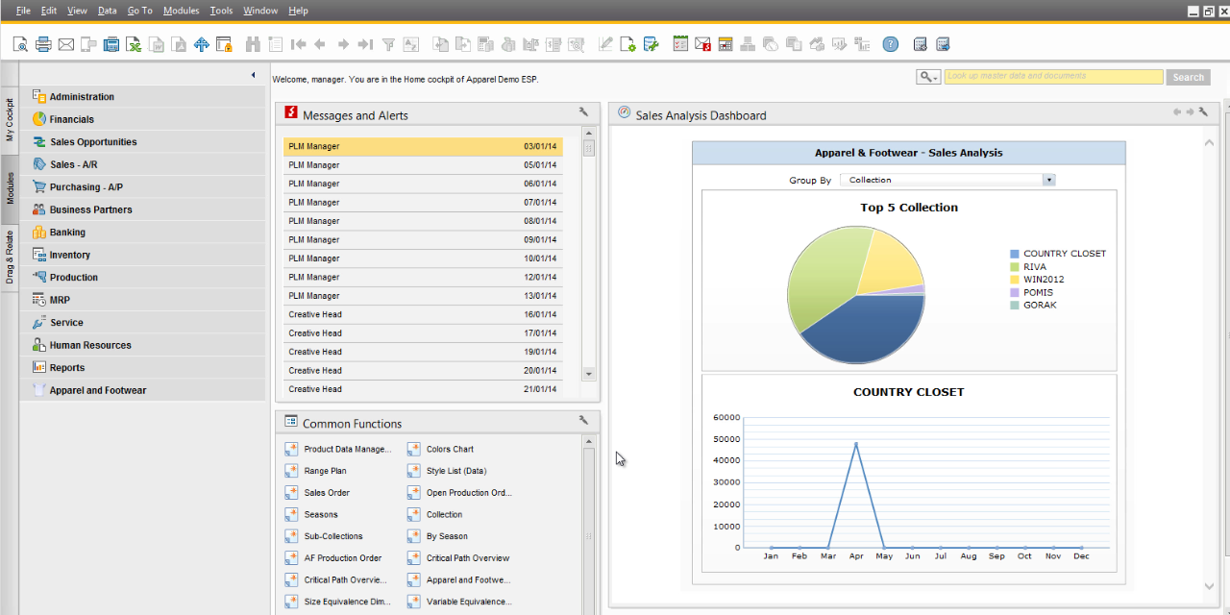The image size is (1230, 615).
Task: Open Sales Order from Common Functions
Action: [x=327, y=493]
